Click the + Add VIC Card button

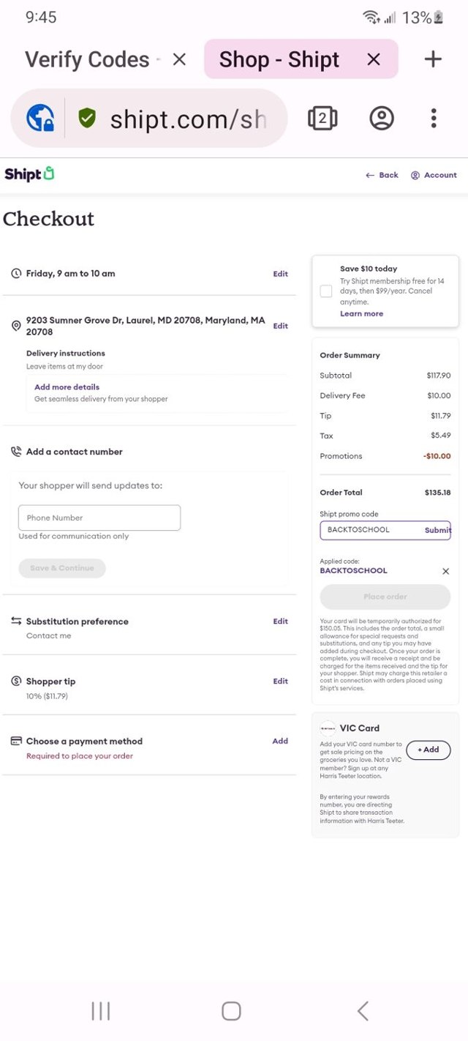[x=428, y=750]
